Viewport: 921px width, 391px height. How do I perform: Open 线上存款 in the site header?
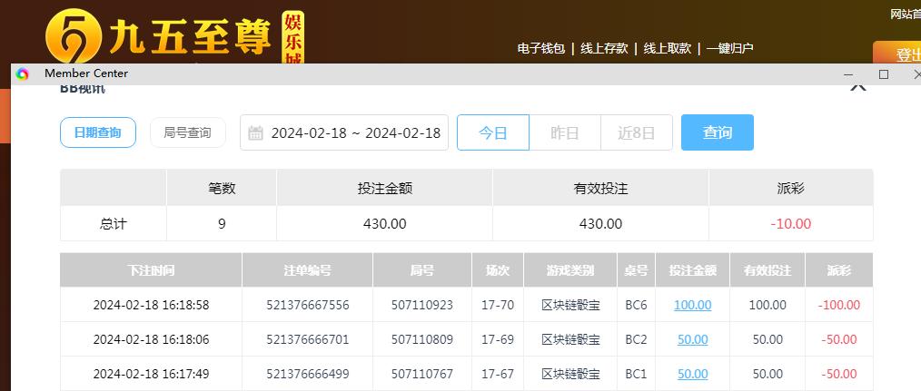click(x=604, y=49)
